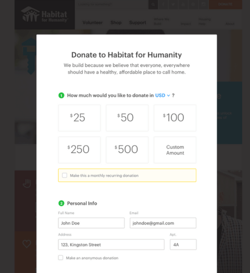Select the $25 donation amount
Screen dimensions: 250x273
(x=79, y=118)
